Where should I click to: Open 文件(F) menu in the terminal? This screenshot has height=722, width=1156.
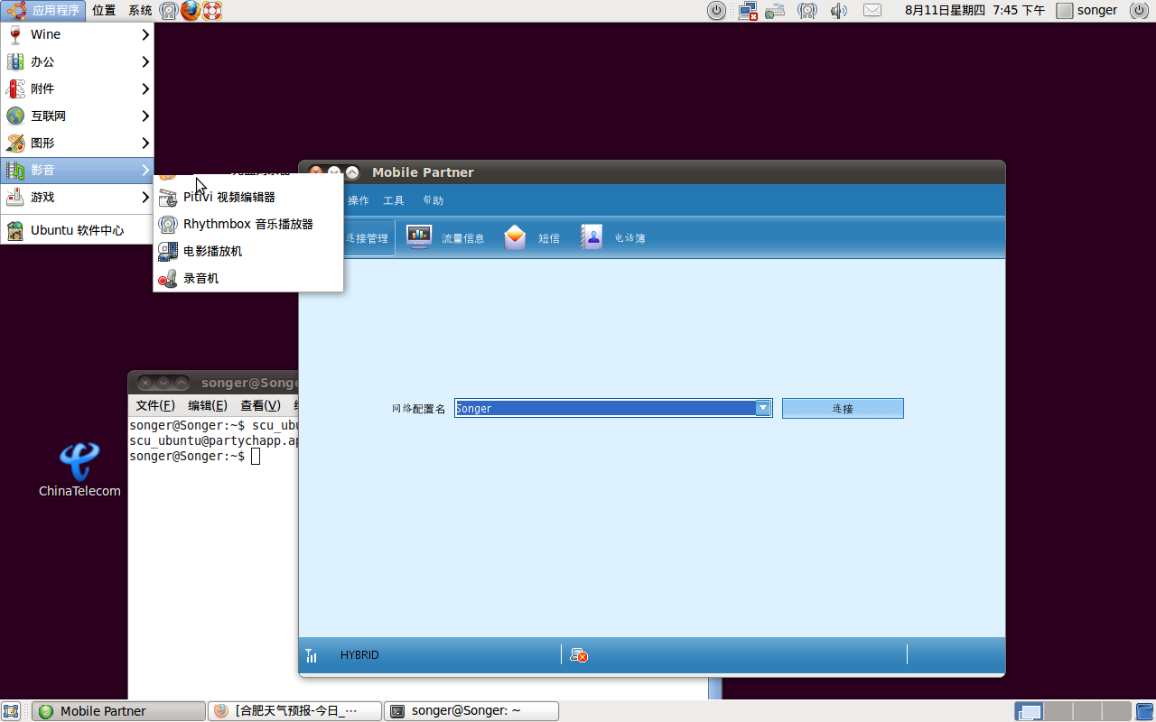click(x=155, y=406)
